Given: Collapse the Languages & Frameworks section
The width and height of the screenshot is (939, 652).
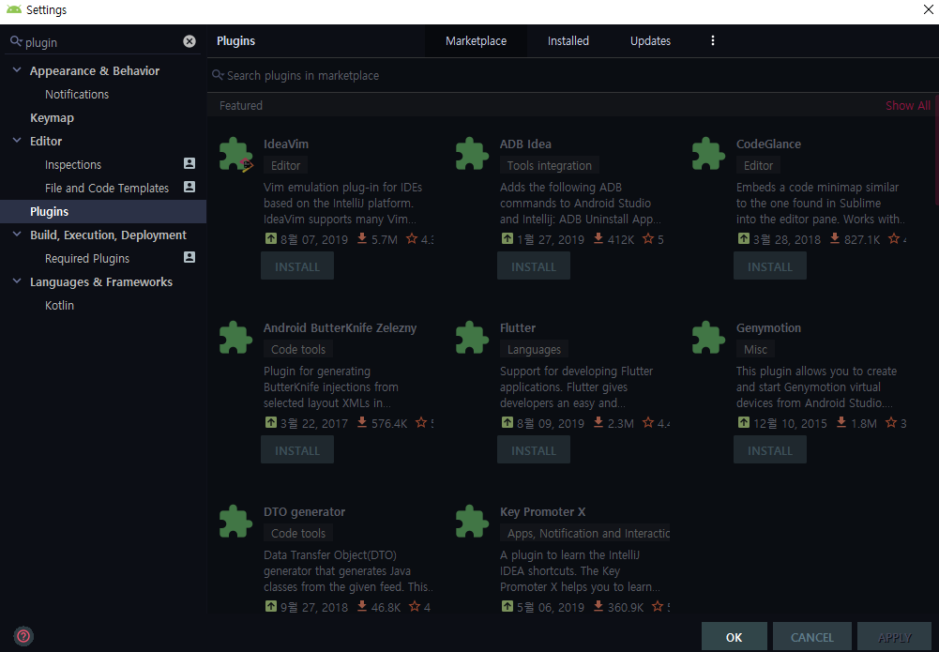Looking at the screenshot, I should pos(17,281).
